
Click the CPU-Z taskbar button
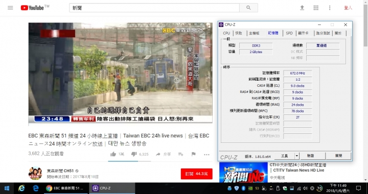tap(112, 188)
